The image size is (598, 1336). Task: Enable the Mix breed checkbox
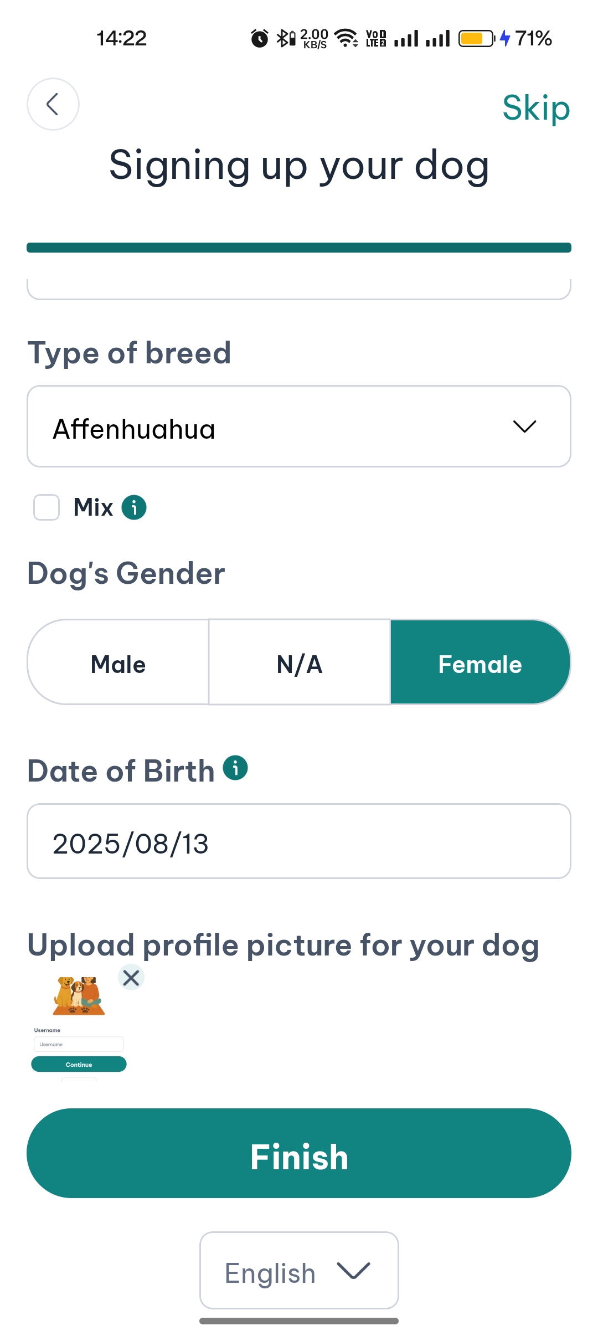point(47,507)
